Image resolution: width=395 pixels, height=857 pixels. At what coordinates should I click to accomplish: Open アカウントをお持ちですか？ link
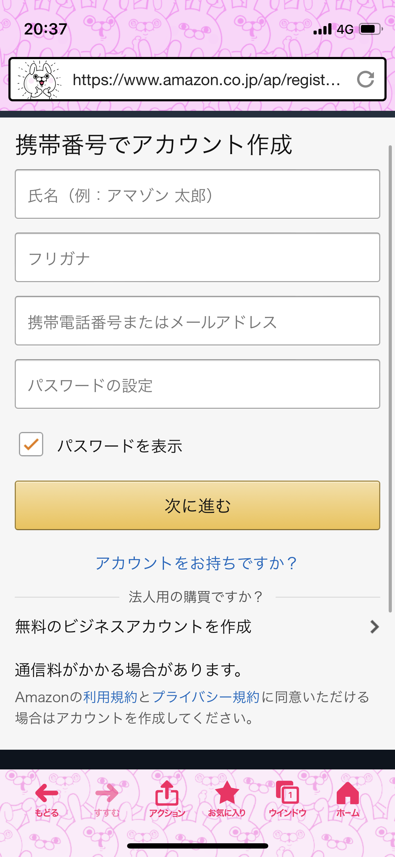coord(197,563)
